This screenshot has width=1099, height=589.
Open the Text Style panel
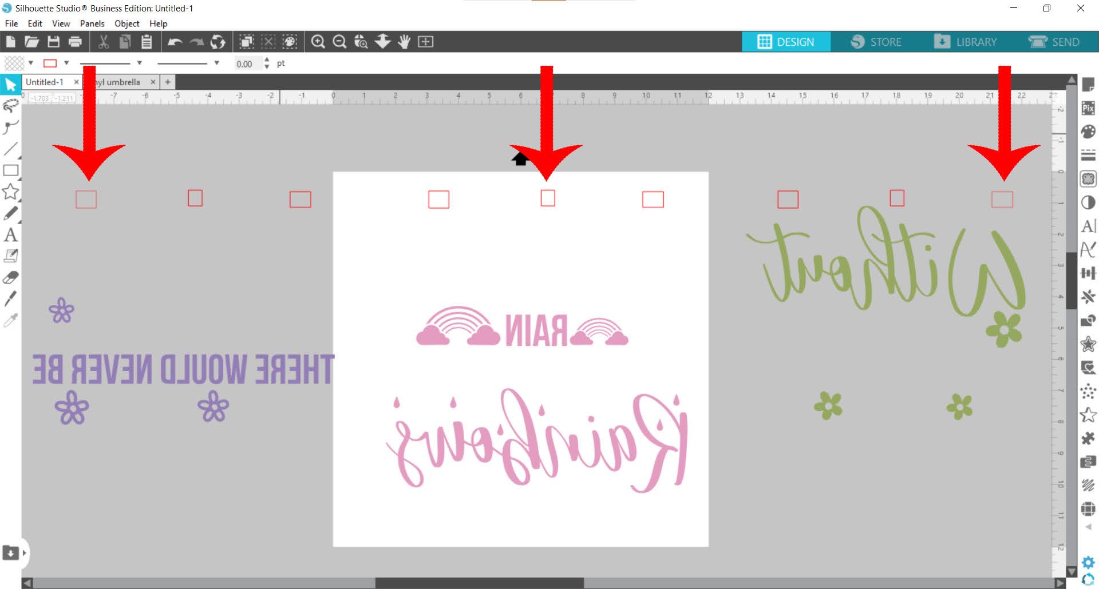coord(1088,226)
